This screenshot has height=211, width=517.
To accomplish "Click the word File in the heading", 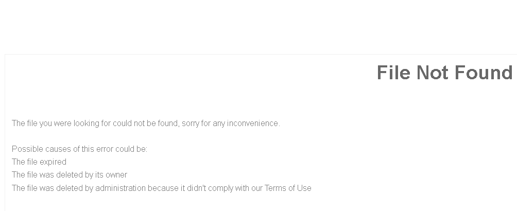I will [394, 73].
